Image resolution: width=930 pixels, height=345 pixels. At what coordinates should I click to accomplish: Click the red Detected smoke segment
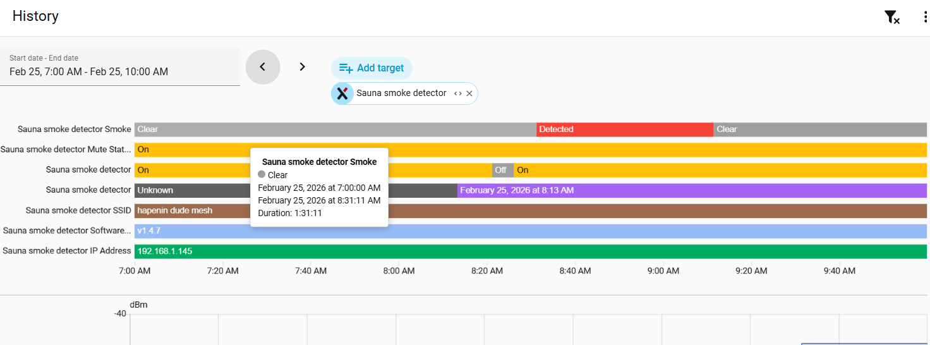click(624, 130)
